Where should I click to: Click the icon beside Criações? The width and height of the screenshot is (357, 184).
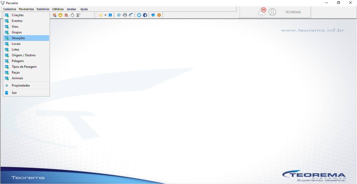(7, 15)
